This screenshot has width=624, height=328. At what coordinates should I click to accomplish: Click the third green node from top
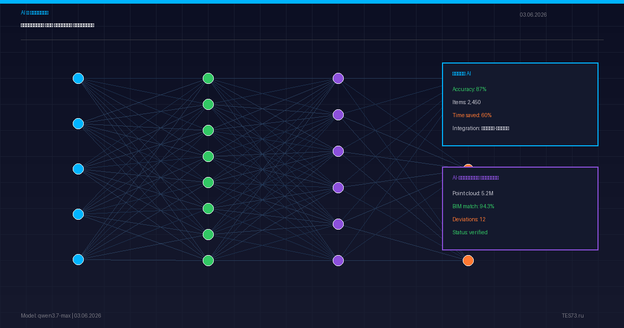point(208,130)
